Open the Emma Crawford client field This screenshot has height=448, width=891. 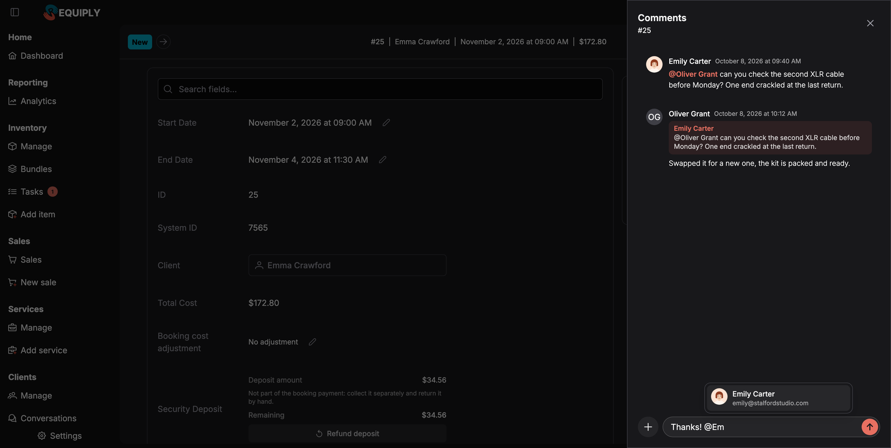coord(348,265)
